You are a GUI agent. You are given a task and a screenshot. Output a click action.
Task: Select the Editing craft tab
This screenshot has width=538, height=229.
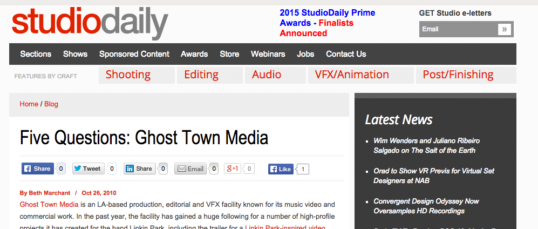coord(209,75)
